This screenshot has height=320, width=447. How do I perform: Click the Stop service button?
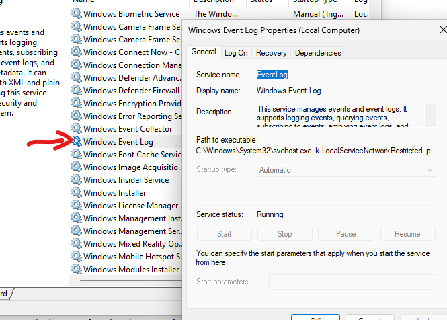pos(285,234)
